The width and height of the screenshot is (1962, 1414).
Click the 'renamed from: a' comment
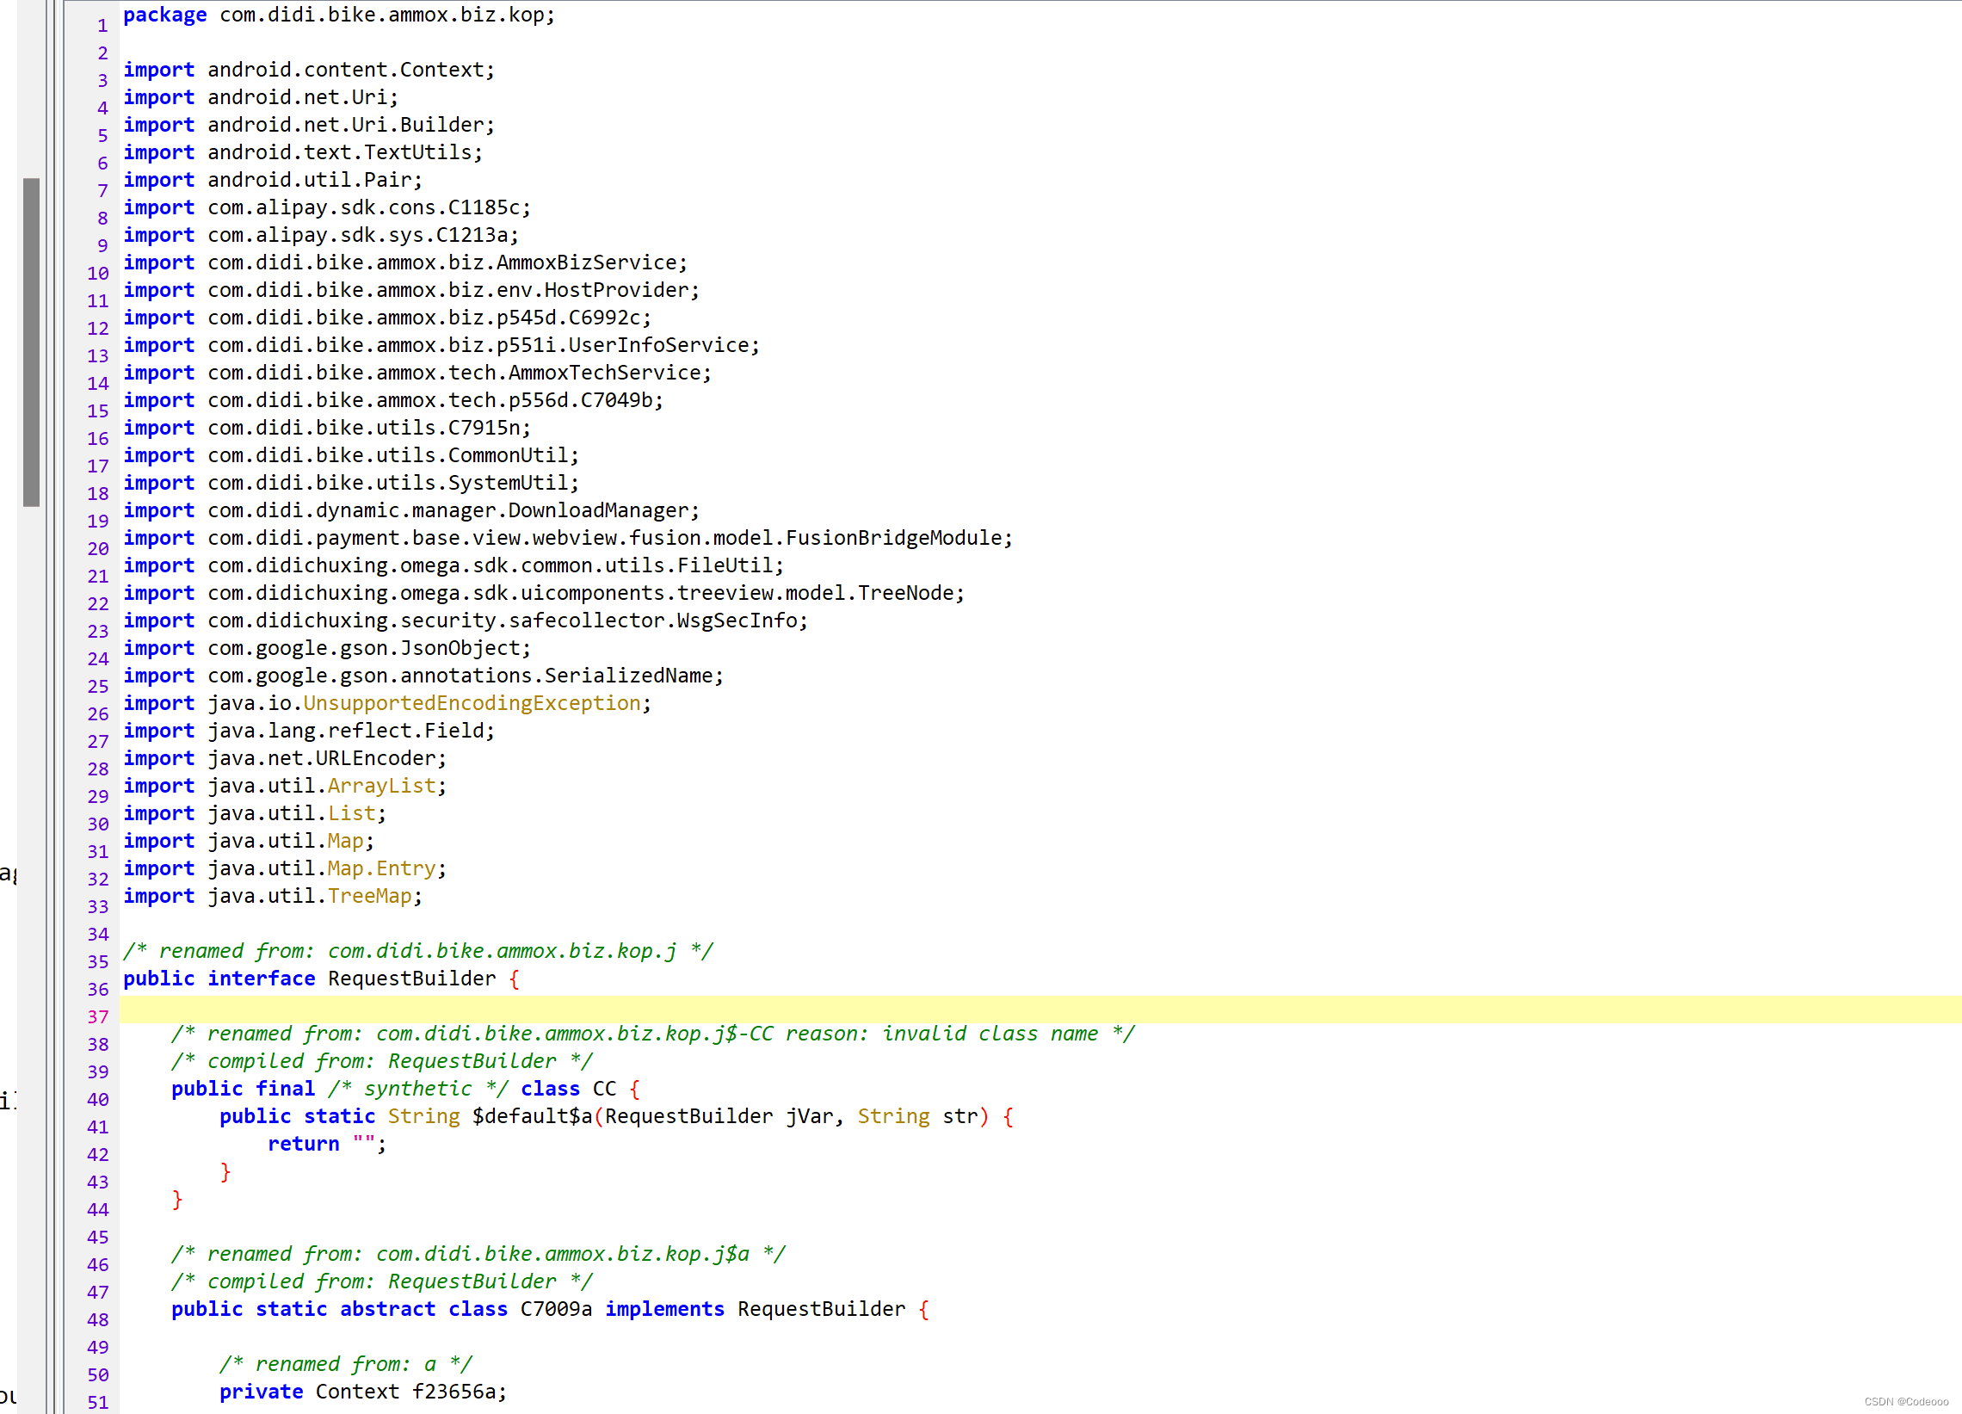345,1365
